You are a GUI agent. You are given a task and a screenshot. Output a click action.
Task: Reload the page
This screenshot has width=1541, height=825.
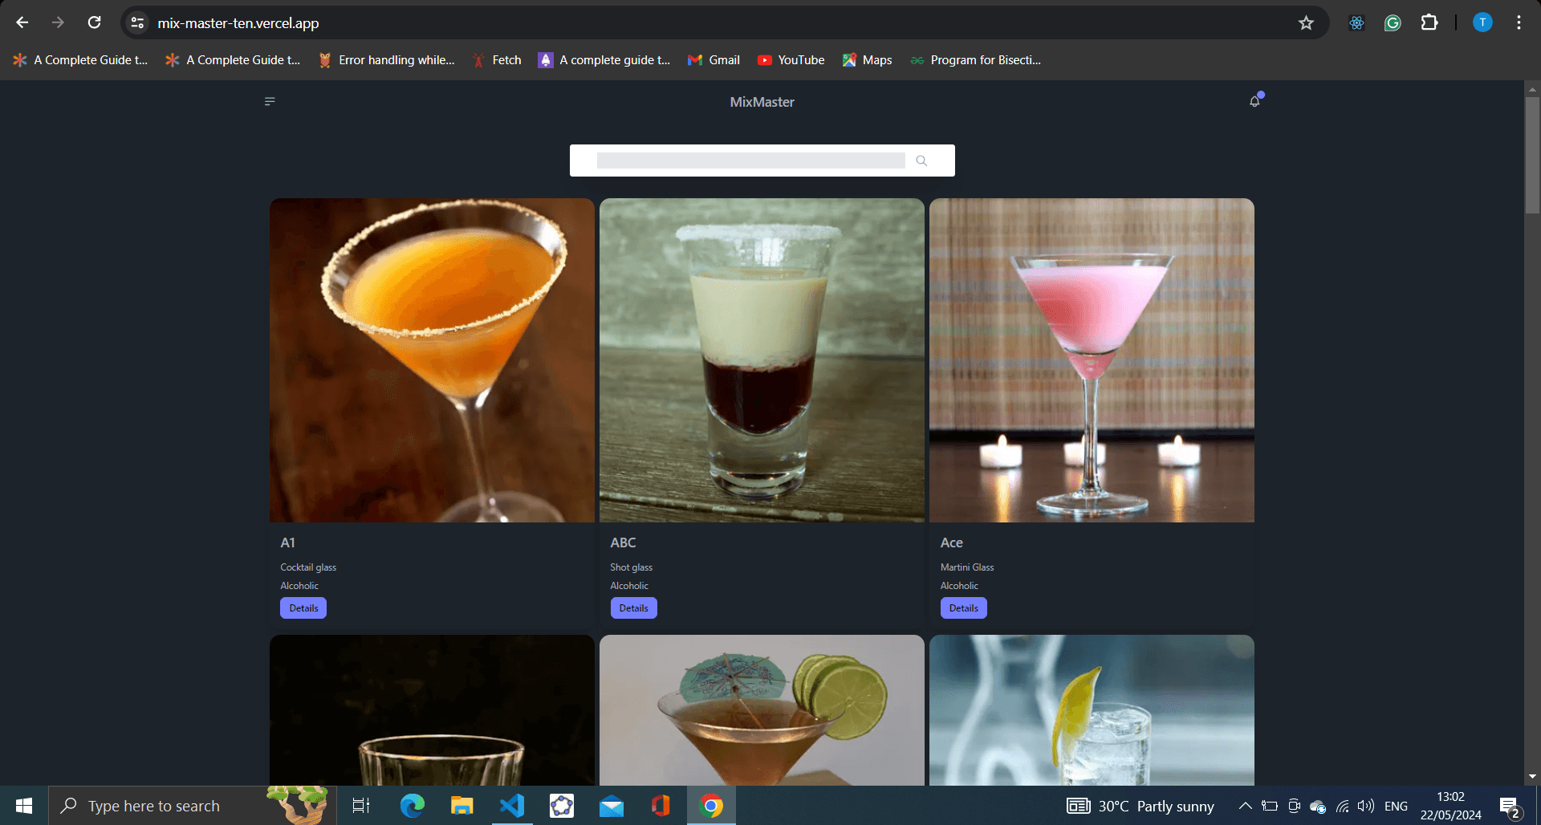pos(94,22)
